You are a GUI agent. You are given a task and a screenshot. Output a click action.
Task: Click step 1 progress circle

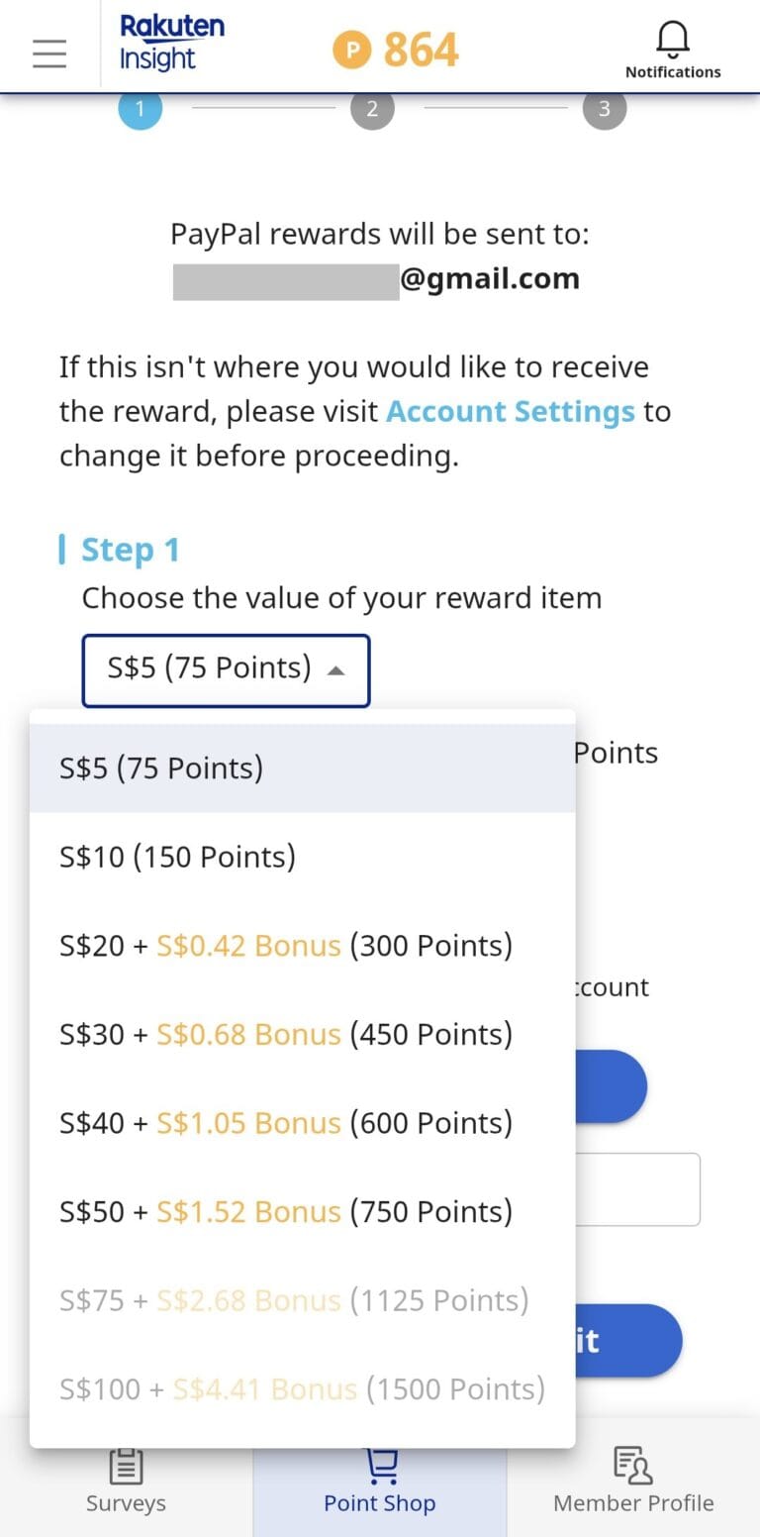[x=140, y=109]
